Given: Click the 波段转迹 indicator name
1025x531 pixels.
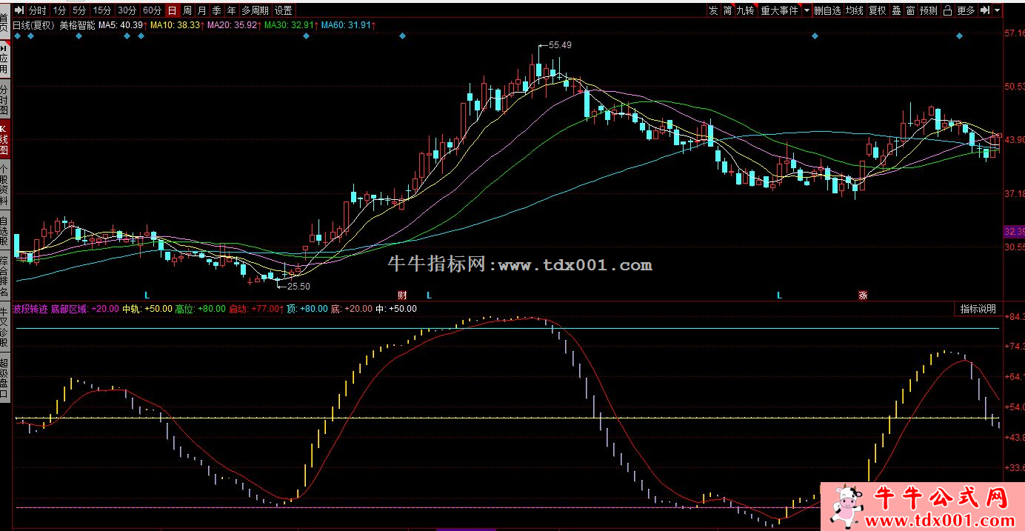Looking at the screenshot, I should 30,309.
